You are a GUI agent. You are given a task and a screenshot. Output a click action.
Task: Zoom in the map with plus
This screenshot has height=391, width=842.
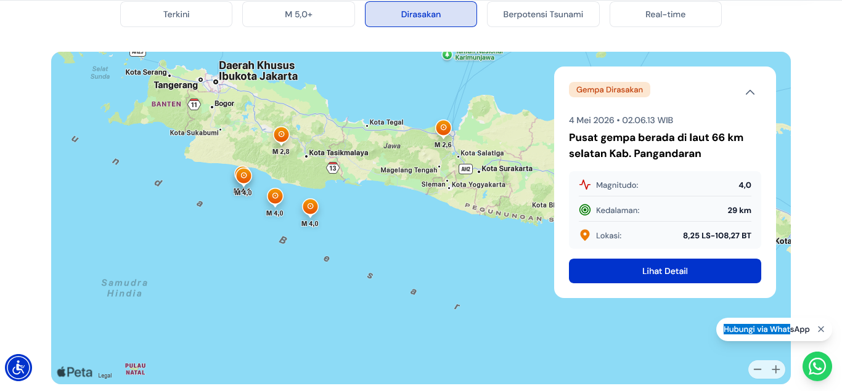[x=776, y=369]
